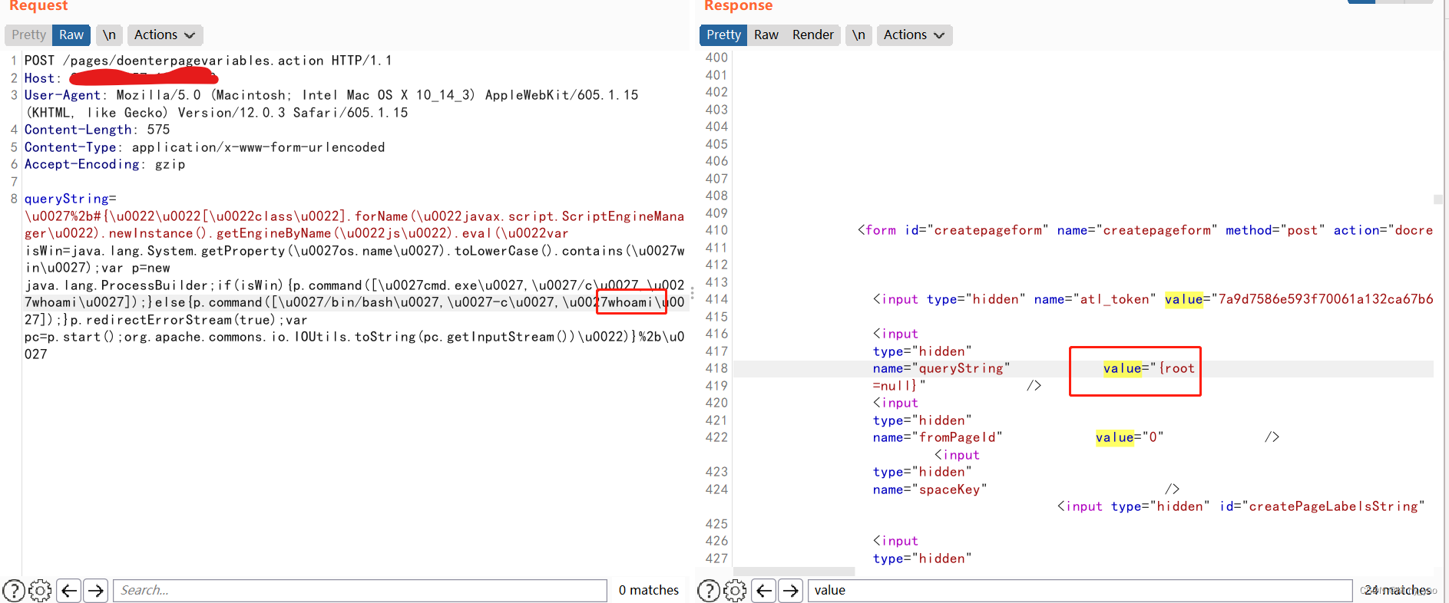Click the '=null}' text in Response line 419
Screen dimensions: 1449x603
(x=895, y=386)
